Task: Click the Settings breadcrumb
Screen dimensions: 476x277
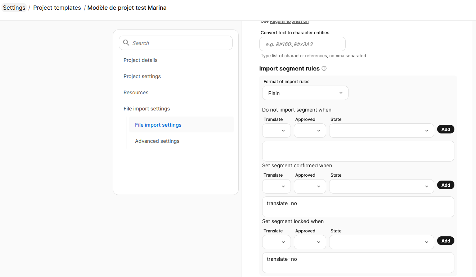Action: coord(14,8)
